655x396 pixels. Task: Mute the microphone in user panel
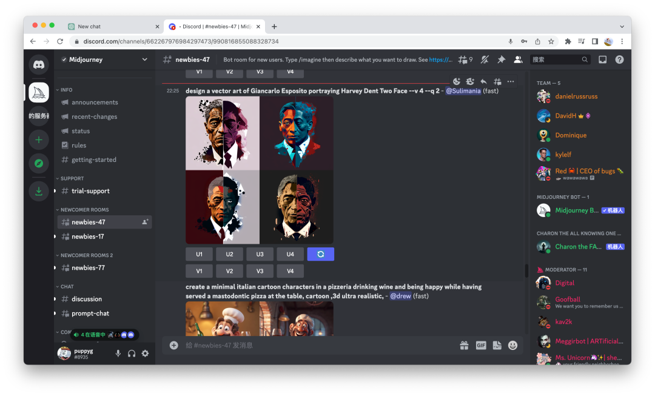118,354
